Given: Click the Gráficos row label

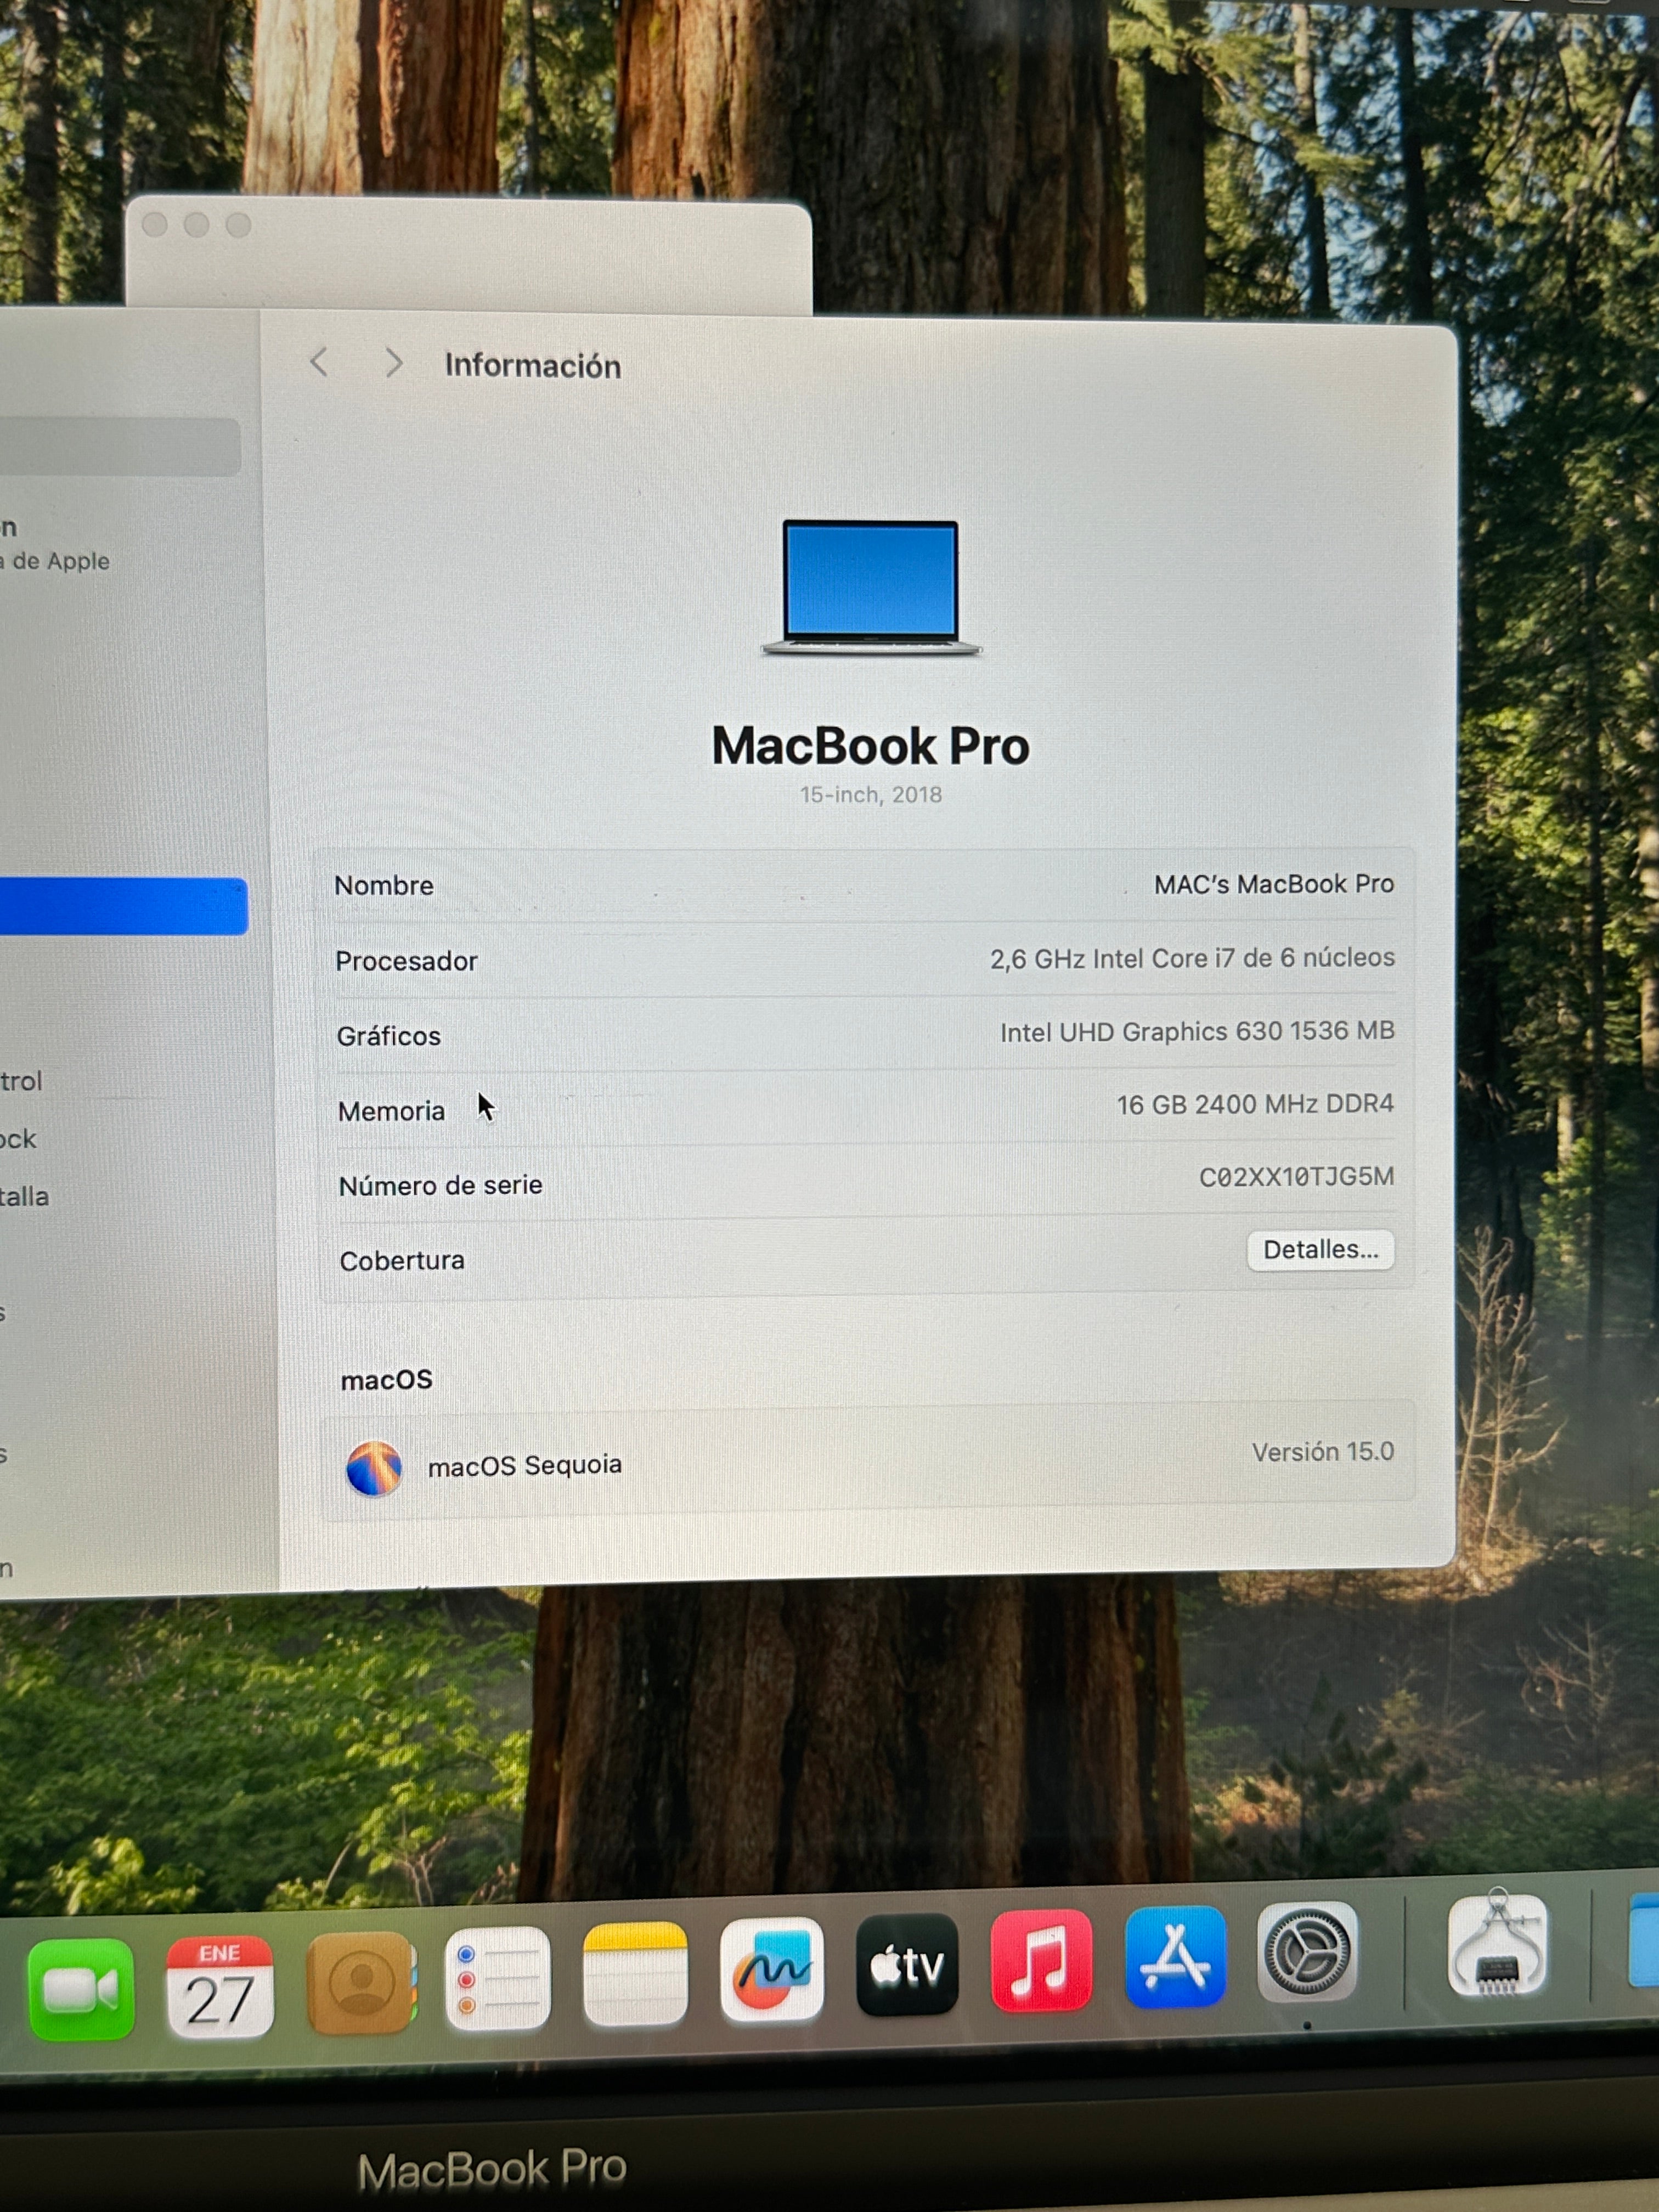Looking at the screenshot, I should tap(388, 1036).
